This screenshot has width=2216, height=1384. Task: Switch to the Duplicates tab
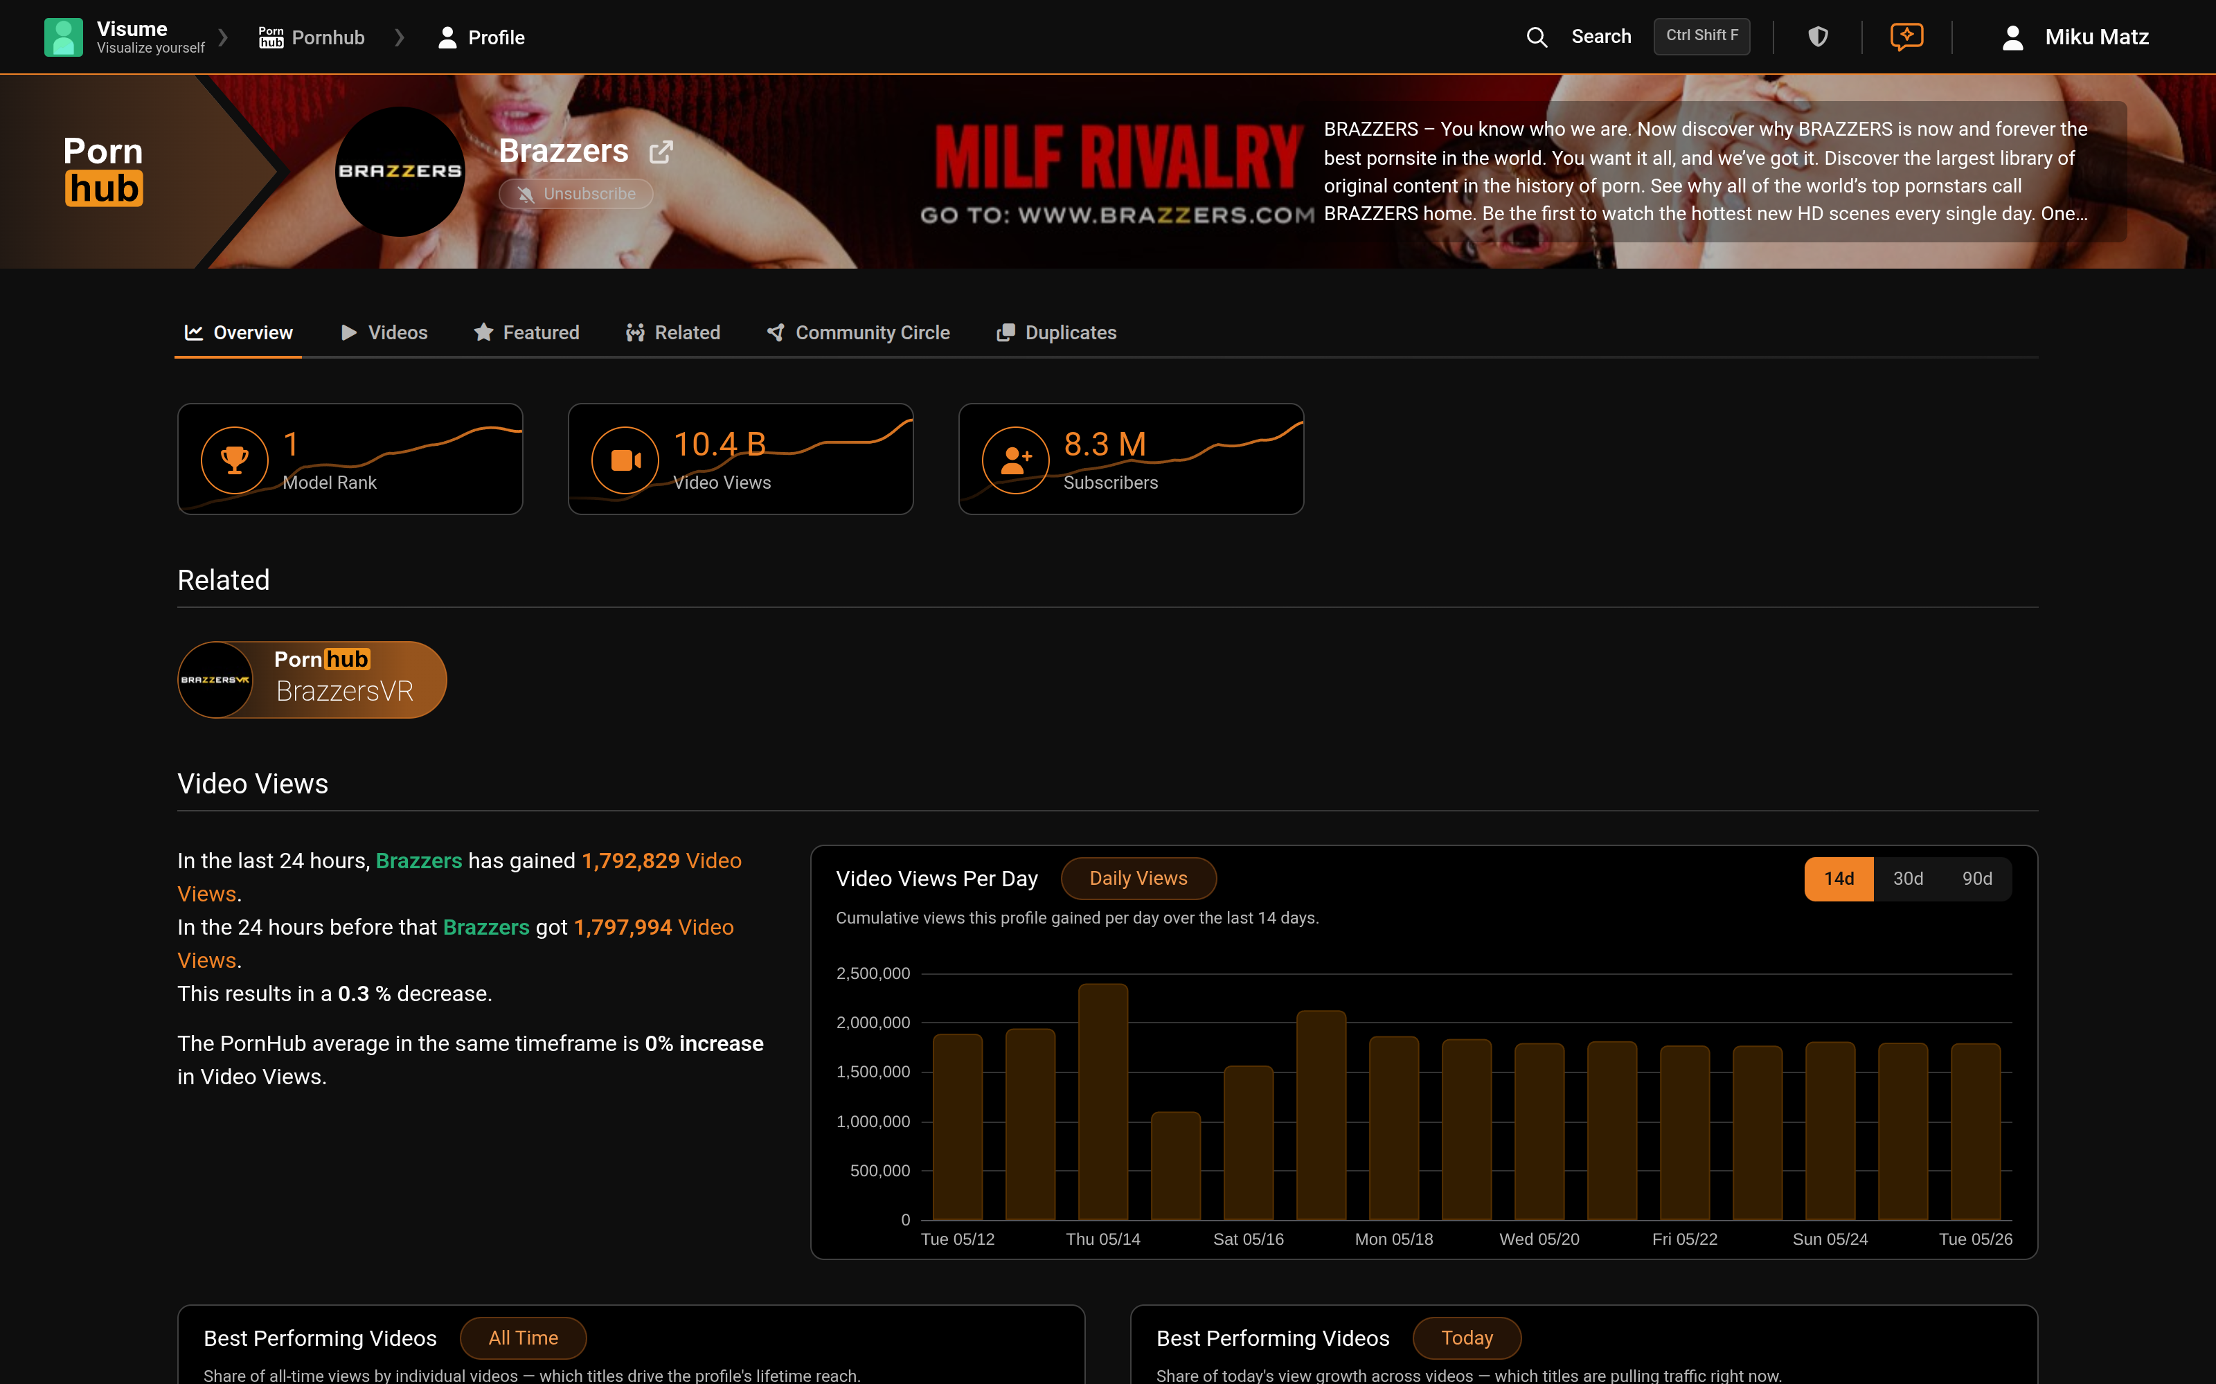tap(1056, 332)
